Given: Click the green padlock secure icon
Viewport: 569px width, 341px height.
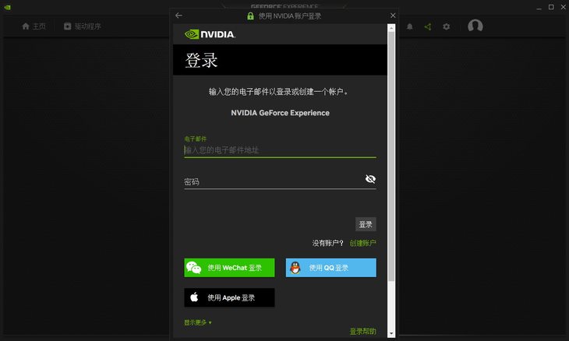Looking at the screenshot, I should coord(250,16).
